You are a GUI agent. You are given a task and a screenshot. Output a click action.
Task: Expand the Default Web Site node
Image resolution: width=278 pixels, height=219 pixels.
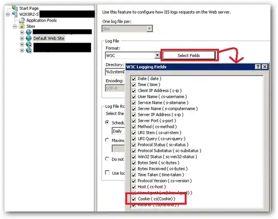pos(22,38)
